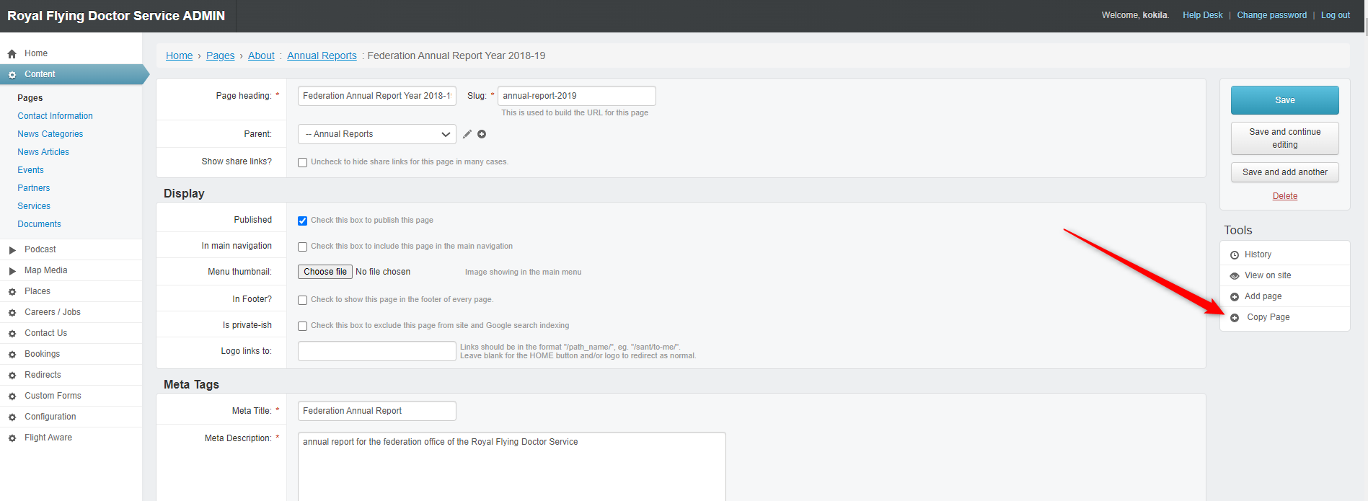Click the Copy Page tool link
The width and height of the screenshot is (1368, 501).
coord(1268,317)
